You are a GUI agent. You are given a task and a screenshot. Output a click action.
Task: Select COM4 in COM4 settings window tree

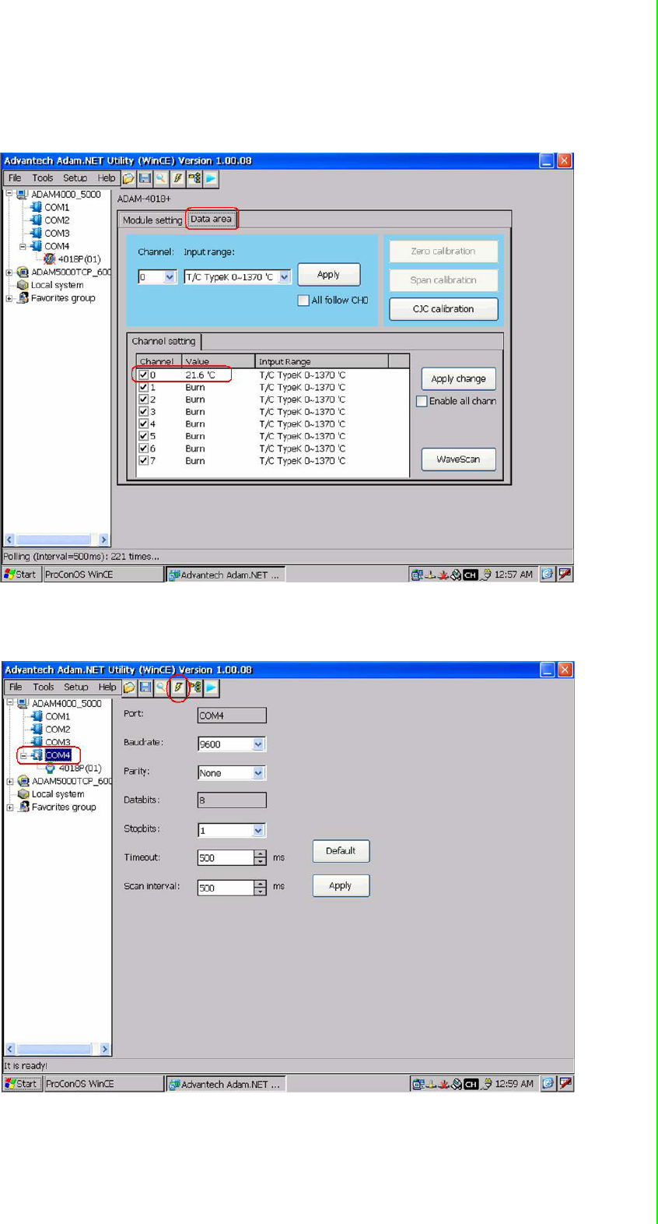pyautogui.click(x=58, y=755)
